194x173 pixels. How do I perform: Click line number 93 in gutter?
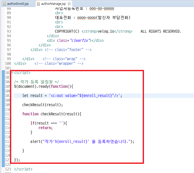tap(9, 31)
